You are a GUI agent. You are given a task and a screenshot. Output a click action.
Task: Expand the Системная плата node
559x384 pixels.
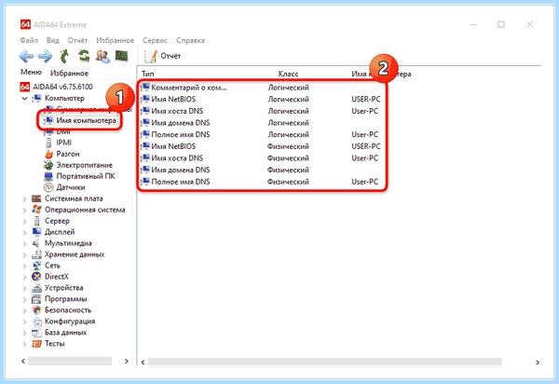24,199
